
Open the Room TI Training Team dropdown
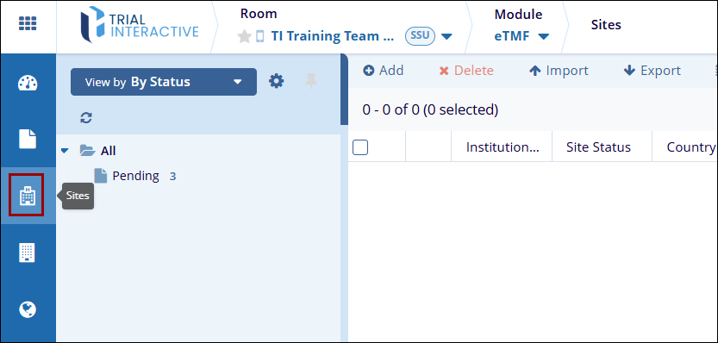(x=446, y=37)
